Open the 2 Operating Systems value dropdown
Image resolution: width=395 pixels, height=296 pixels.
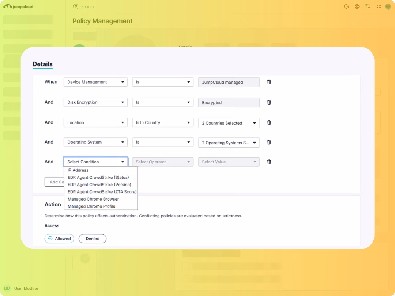click(229, 143)
